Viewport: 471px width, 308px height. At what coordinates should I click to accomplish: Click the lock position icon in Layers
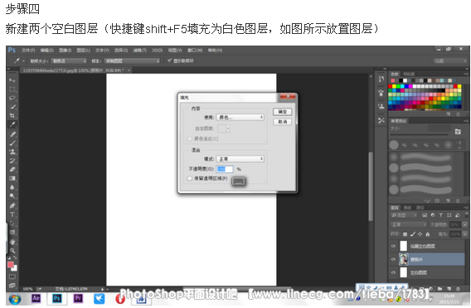420,234
